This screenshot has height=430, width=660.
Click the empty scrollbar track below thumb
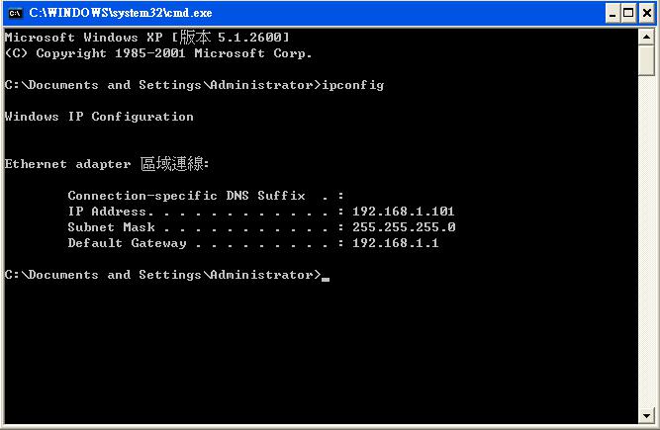coord(646,242)
